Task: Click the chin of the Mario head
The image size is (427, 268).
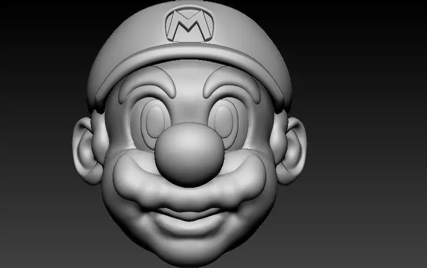Action: pyautogui.click(x=189, y=252)
